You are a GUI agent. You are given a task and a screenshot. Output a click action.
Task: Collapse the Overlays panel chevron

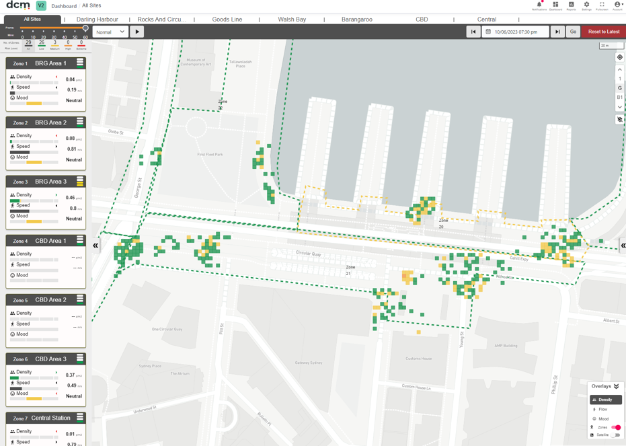click(x=617, y=386)
